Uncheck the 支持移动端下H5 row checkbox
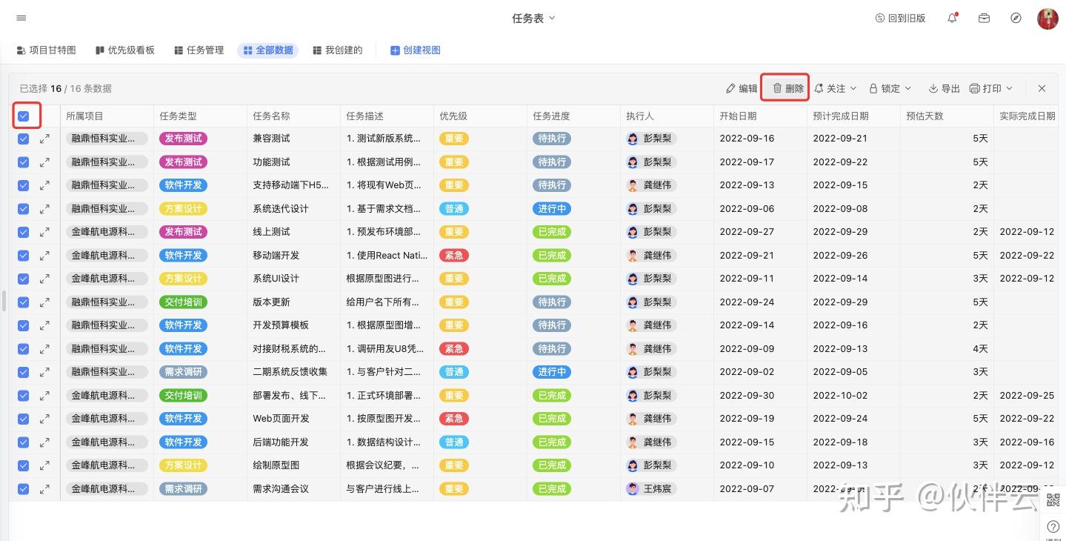Image resolution: width=1066 pixels, height=541 pixels. point(23,185)
